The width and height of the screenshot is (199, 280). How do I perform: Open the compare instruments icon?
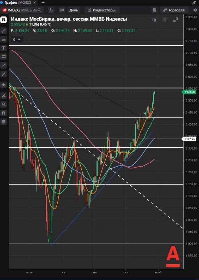pos(51,10)
